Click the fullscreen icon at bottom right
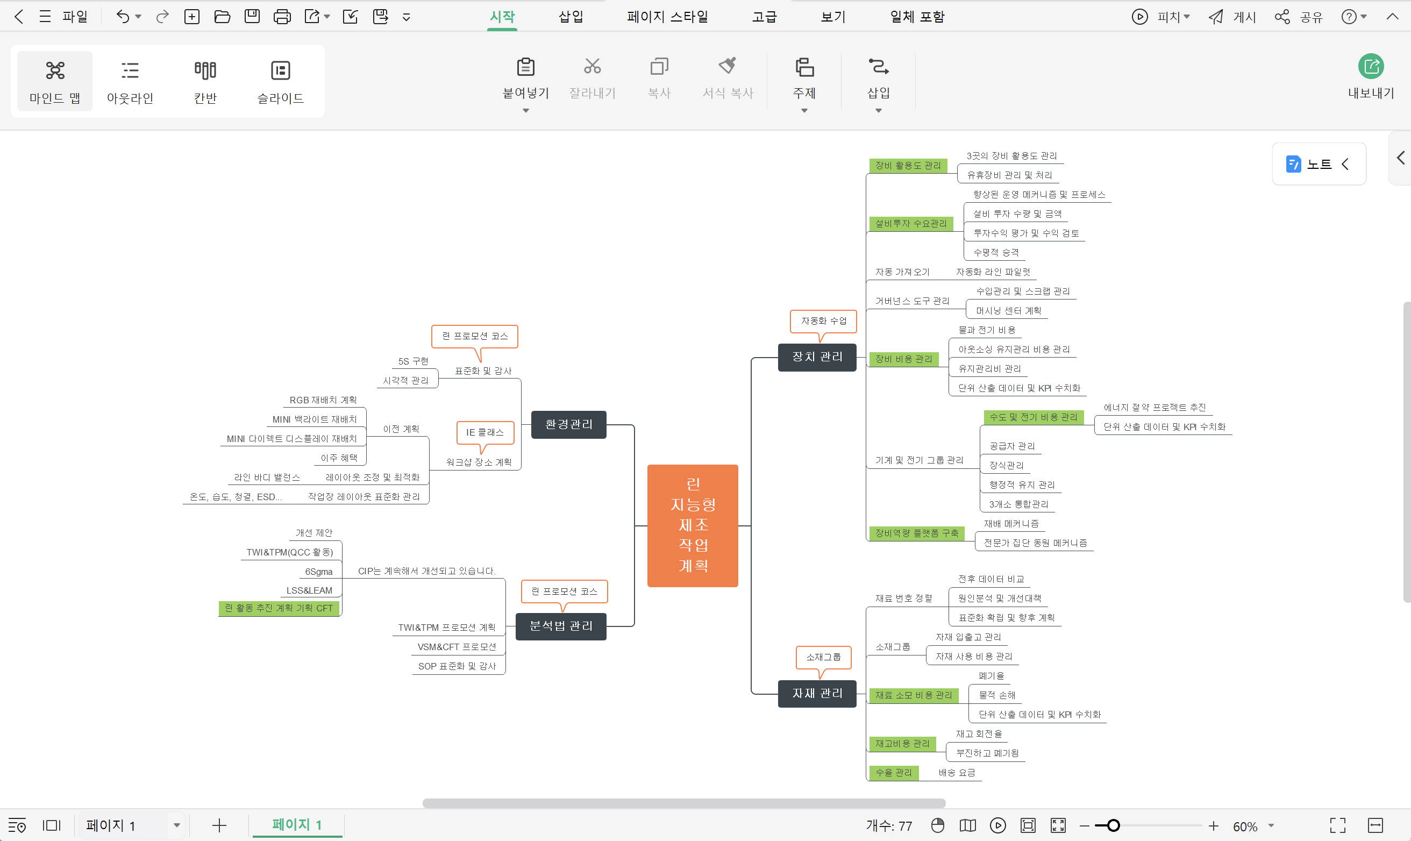 click(x=1337, y=825)
